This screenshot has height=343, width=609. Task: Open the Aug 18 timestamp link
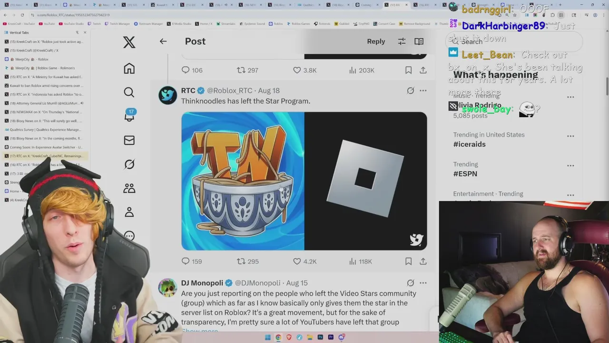tap(269, 91)
